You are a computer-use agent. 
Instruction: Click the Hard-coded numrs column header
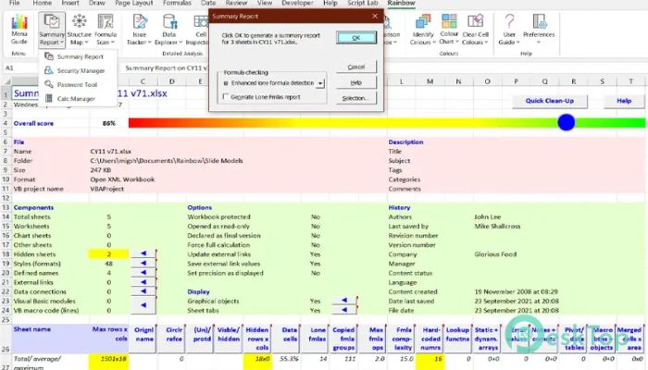(430, 339)
